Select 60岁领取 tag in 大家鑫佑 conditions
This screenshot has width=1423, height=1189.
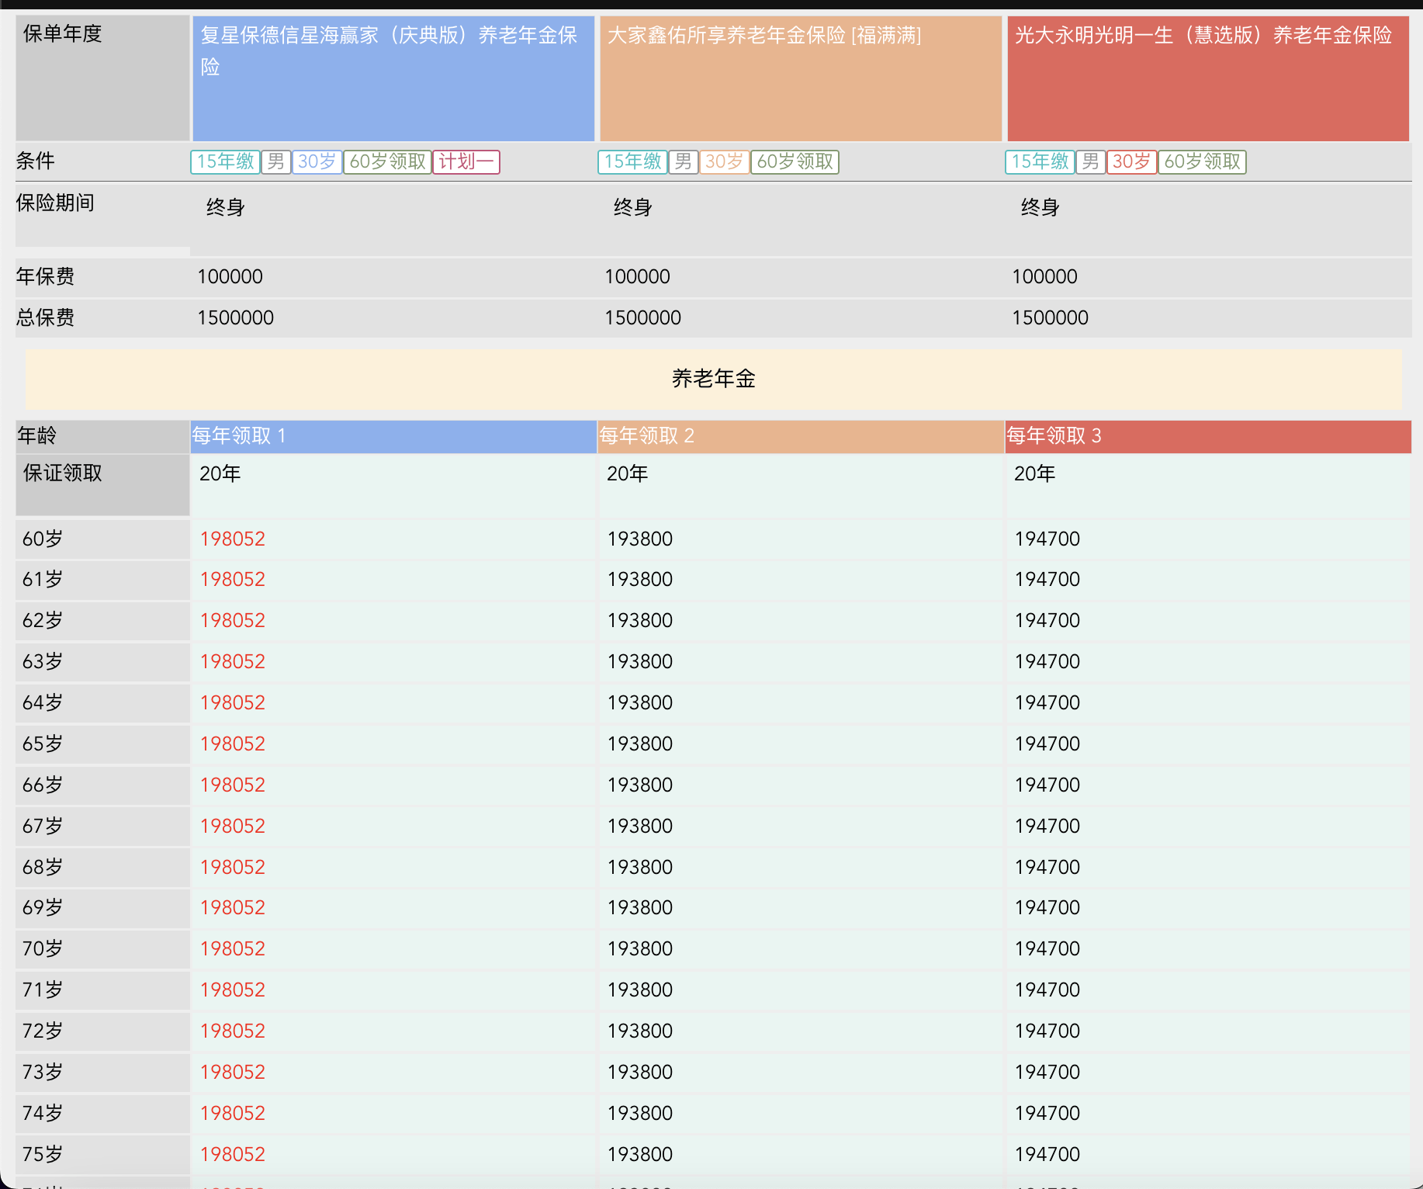coord(795,161)
